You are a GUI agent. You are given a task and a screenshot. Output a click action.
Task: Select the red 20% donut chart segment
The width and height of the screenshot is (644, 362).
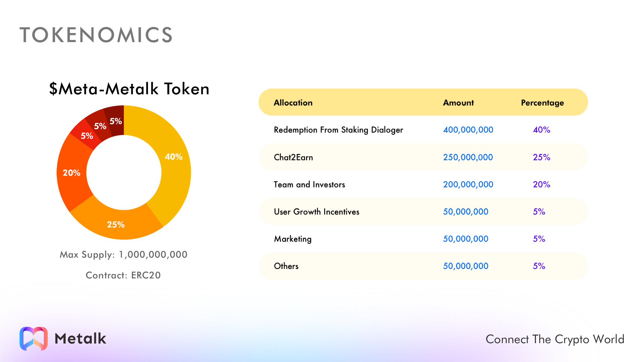71,173
